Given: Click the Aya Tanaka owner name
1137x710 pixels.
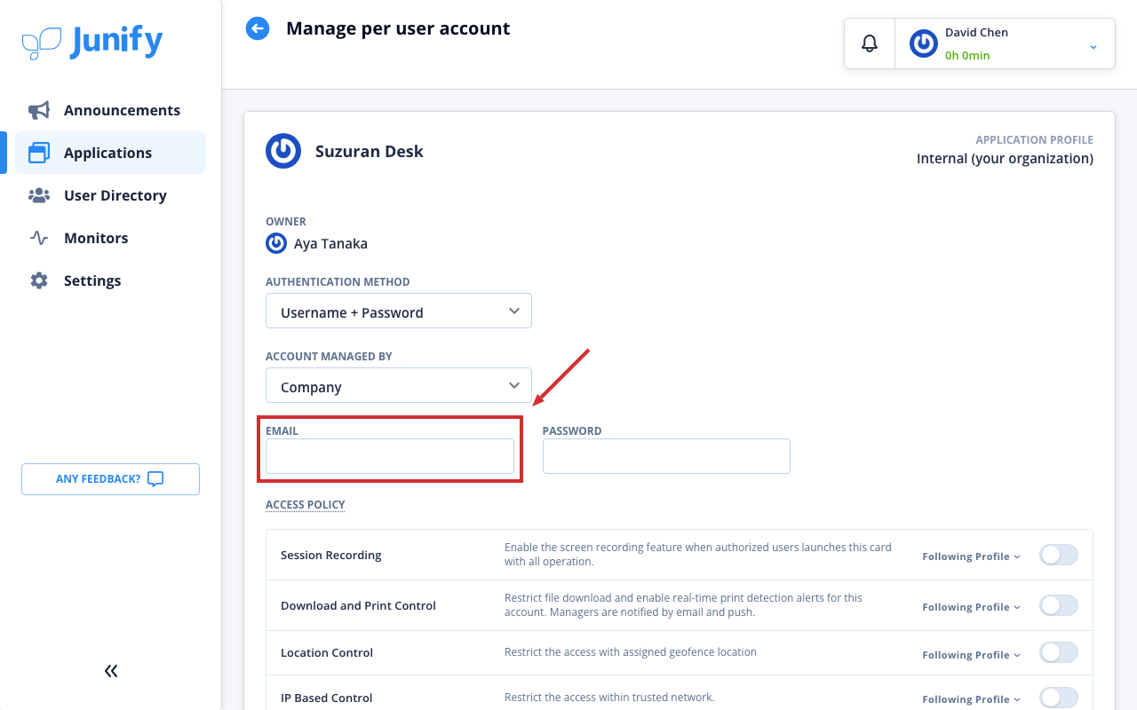Looking at the screenshot, I should click(330, 243).
